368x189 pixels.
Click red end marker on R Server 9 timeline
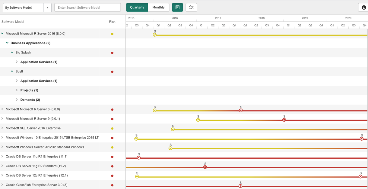[284, 120]
